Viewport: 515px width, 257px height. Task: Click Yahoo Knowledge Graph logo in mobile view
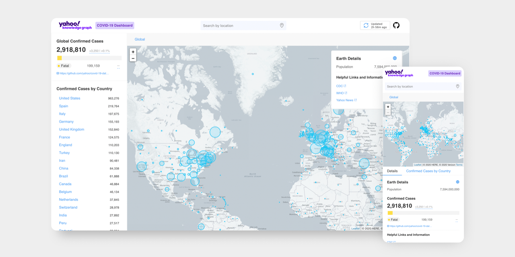click(x=399, y=73)
